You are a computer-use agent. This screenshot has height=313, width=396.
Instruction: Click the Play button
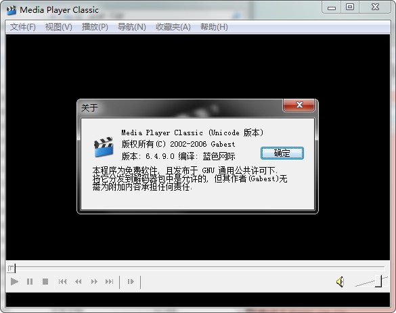(x=14, y=281)
